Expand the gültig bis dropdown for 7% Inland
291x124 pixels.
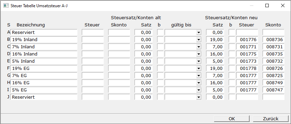[199, 47]
